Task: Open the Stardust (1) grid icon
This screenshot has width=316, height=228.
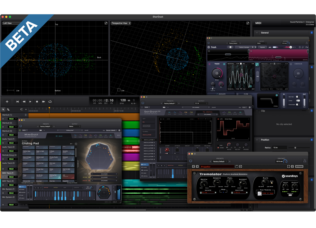Action: (x=26, y=115)
